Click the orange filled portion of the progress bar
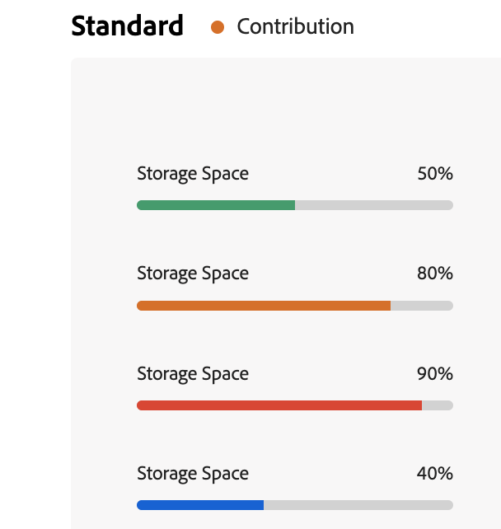501x529 pixels. point(264,306)
